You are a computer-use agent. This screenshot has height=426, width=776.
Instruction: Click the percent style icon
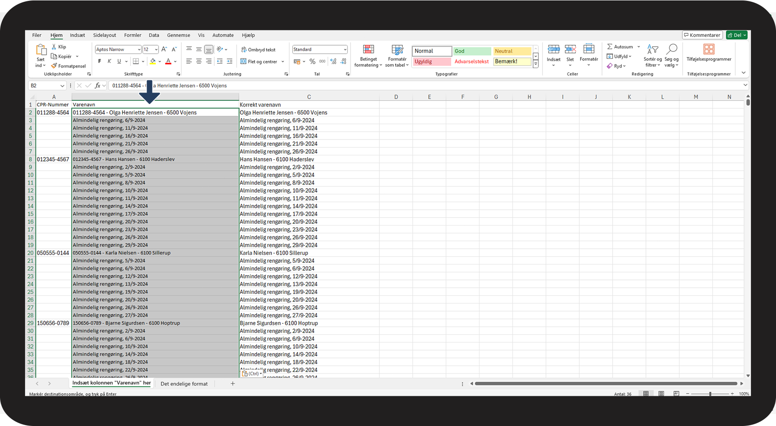(312, 62)
